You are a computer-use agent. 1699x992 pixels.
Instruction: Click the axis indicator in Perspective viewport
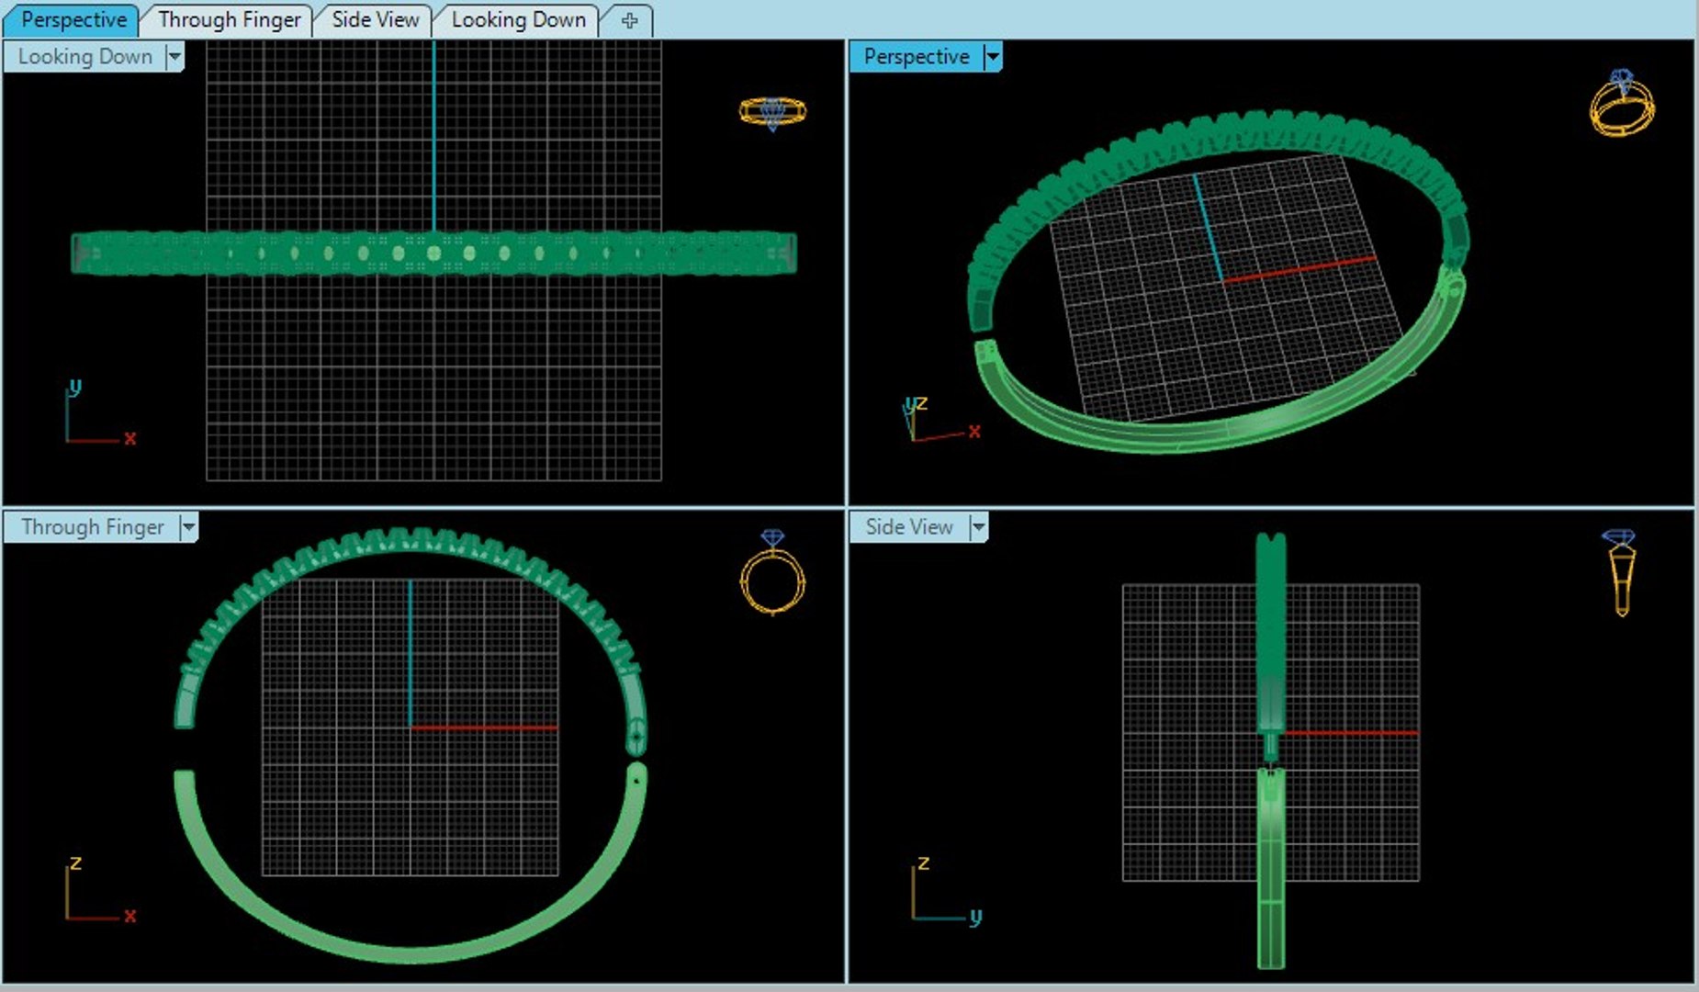940,419
